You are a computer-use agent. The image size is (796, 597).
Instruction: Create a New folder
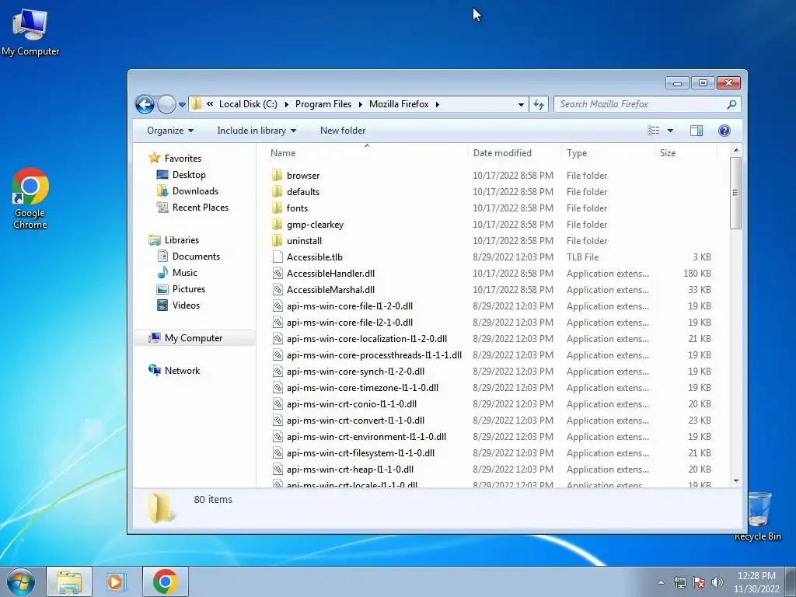click(x=343, y=131)
